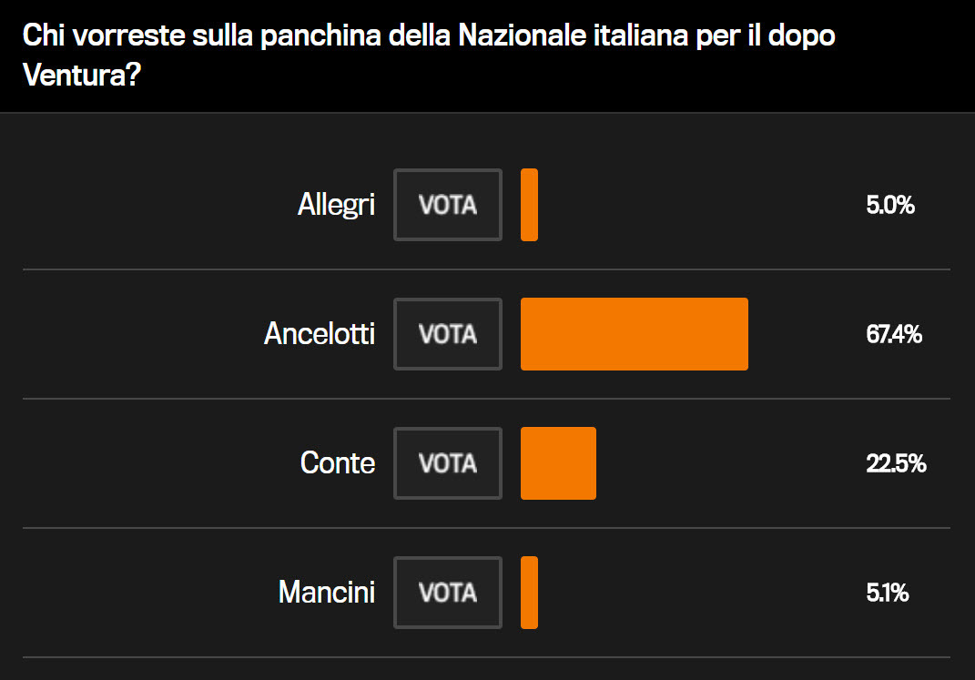Click Mancini's orange result bar
Viewport: 975px width, 680px height.
[x=529, y=593]
